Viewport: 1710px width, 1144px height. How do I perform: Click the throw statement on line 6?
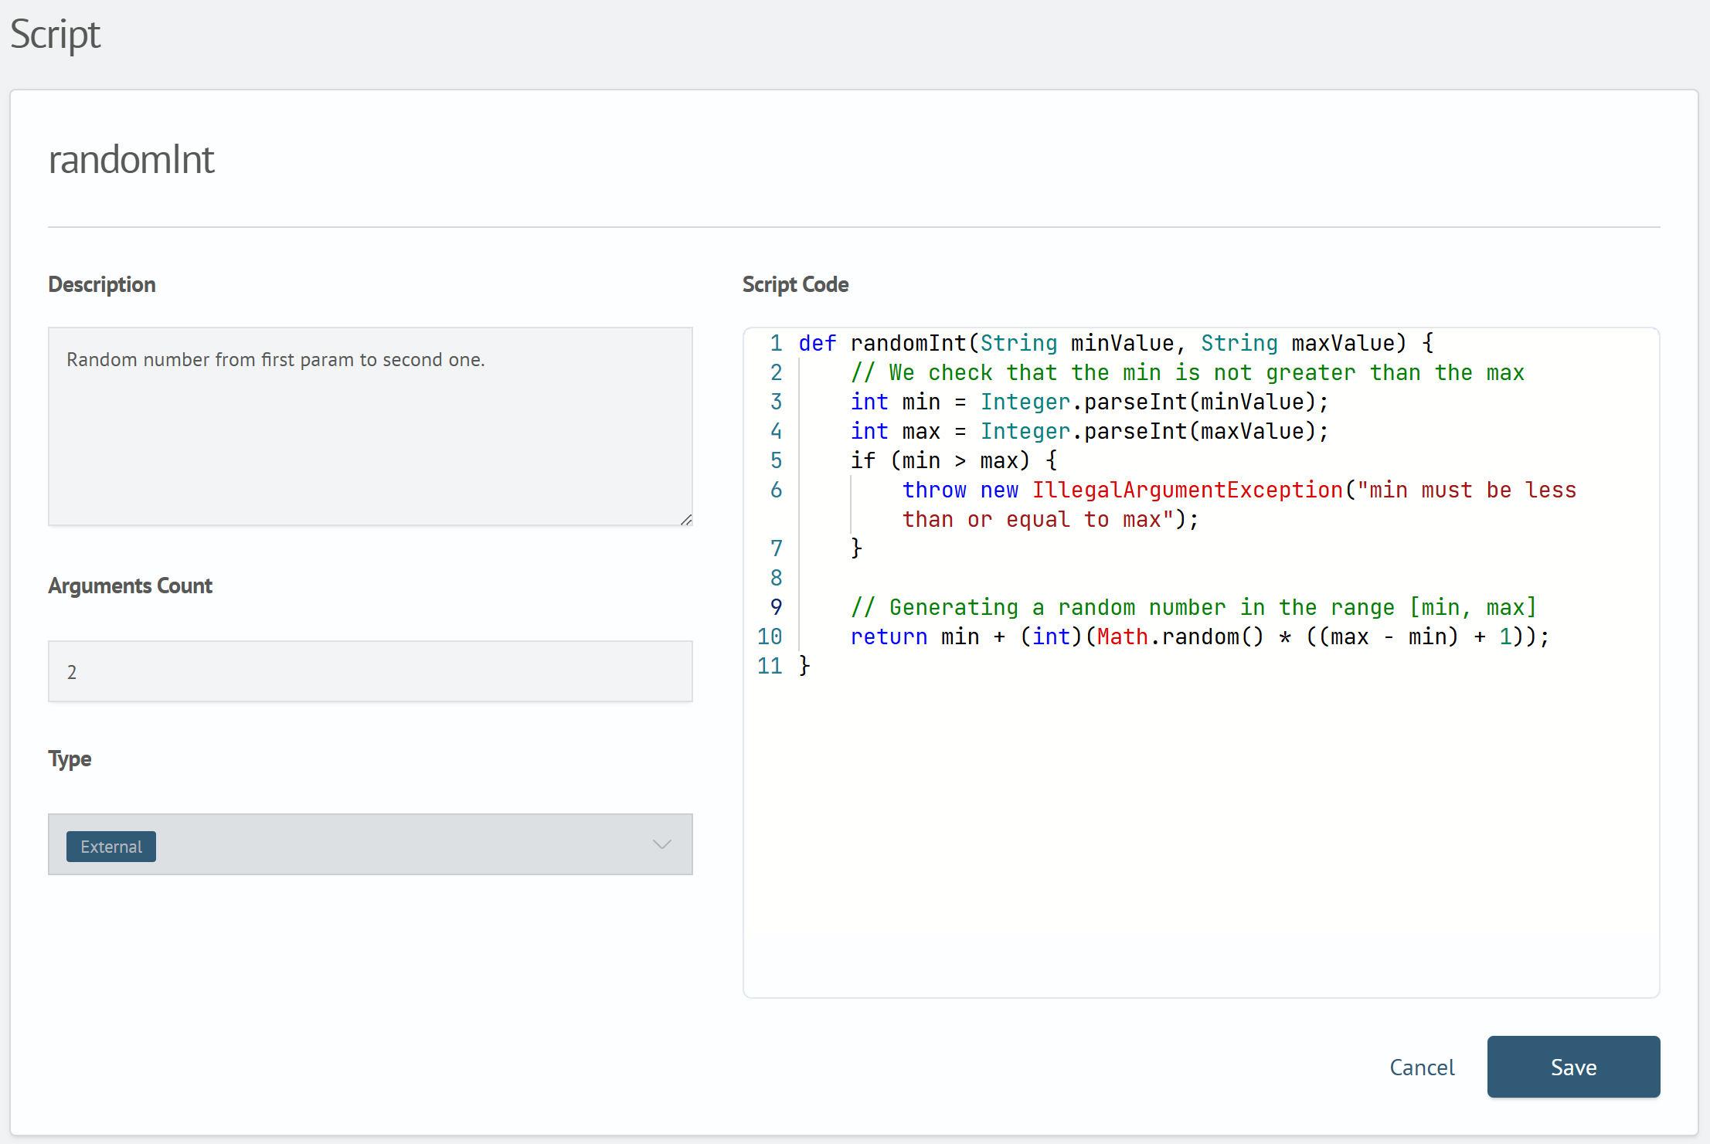[x=934, y=490]
